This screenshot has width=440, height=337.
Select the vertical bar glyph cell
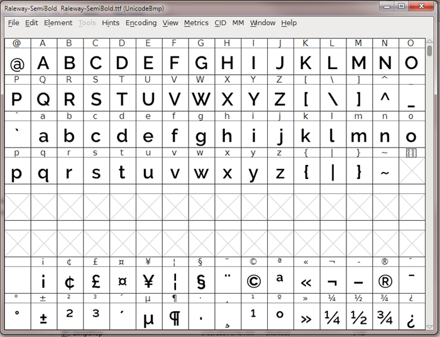coord(333,171)
